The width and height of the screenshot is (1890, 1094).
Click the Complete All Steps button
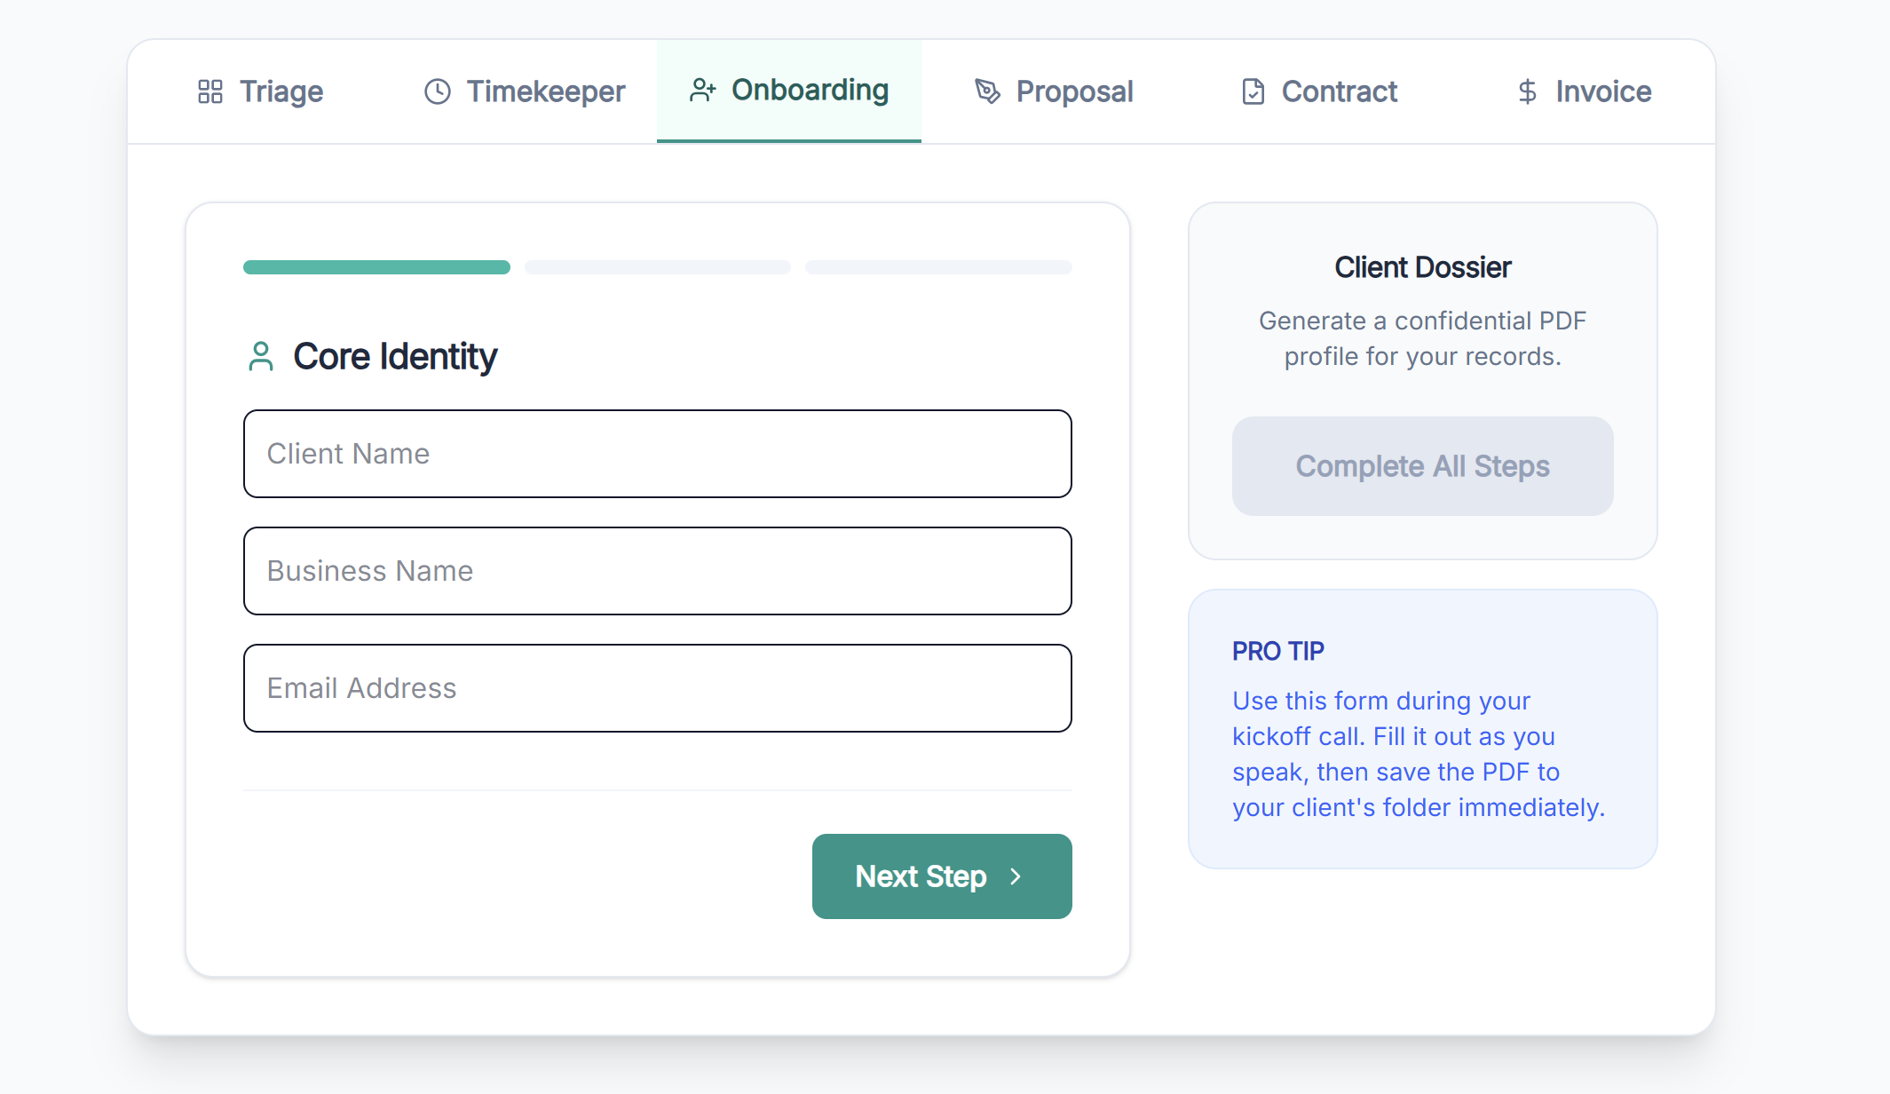(1422, 465)
